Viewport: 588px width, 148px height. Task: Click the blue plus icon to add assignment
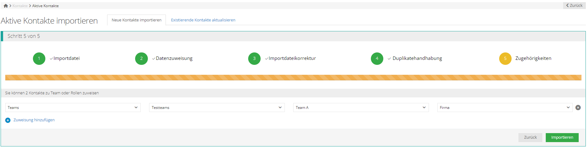coord(8,120)
